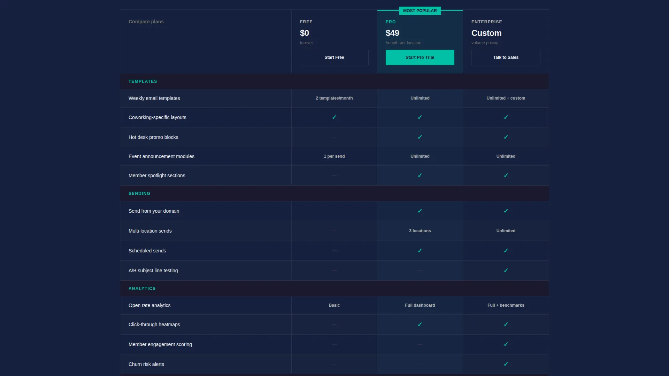The height and width of the screenshot is (376, 669).
Task: Click the 'Full dashboard' cell
Action: [420, 305]
